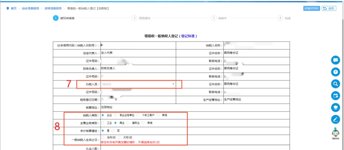
Task: Click the location pin icon beside 首页
Action: [8, 8]
